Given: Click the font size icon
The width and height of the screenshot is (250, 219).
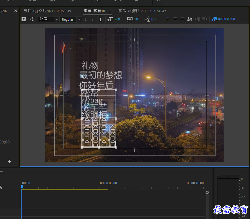Looking at the screenshot, I should click(x=110, y=19).
